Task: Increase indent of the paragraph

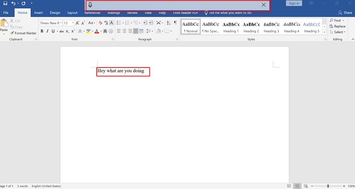Action: [151, 23]
